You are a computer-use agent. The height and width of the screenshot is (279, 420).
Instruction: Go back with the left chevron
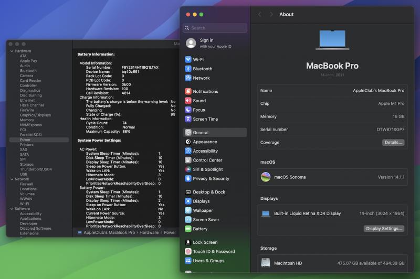[x=259, y=14]
